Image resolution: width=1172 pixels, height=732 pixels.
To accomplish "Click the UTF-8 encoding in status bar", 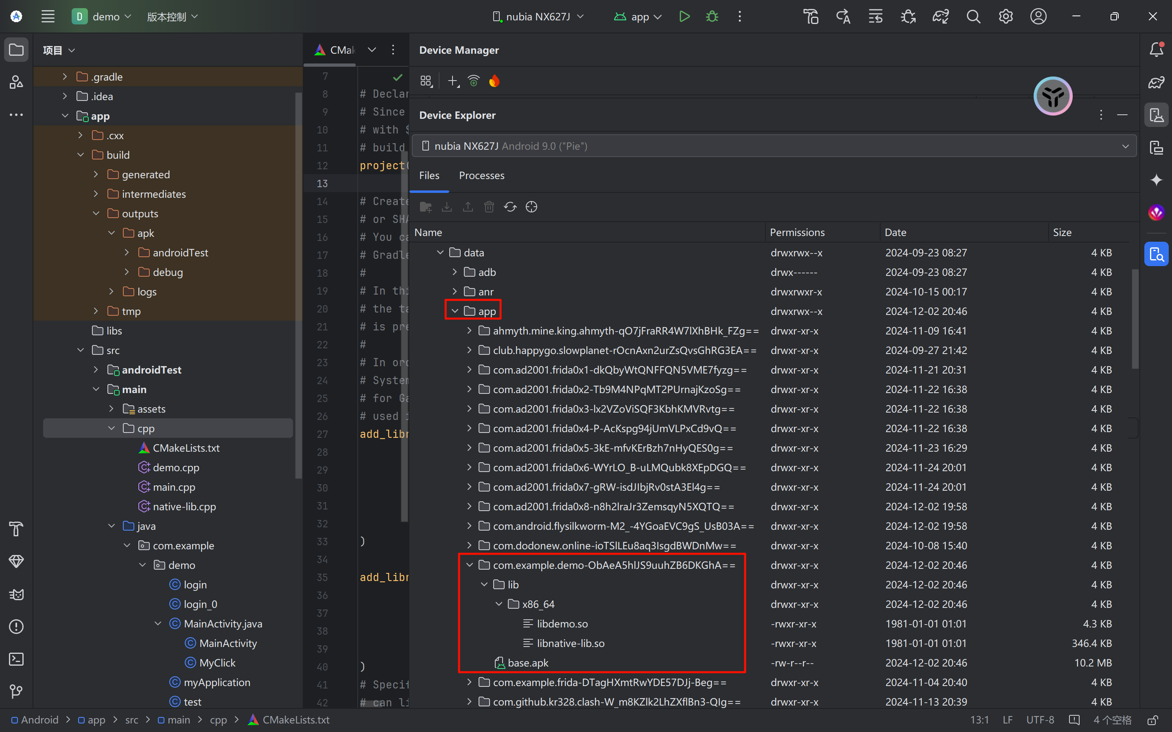I will click(x=1040, y=720).
